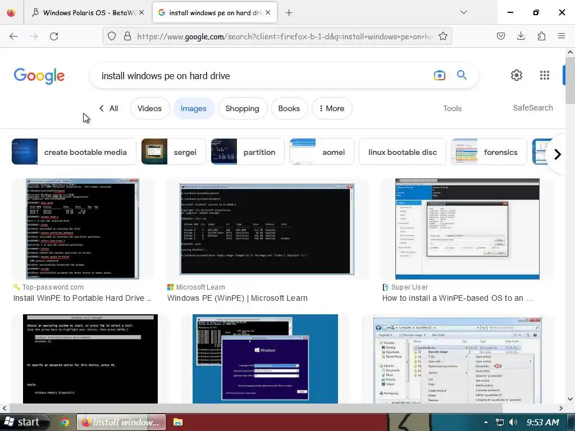
Task: Click the blue magnifier search icon
Action: point(462,75)
